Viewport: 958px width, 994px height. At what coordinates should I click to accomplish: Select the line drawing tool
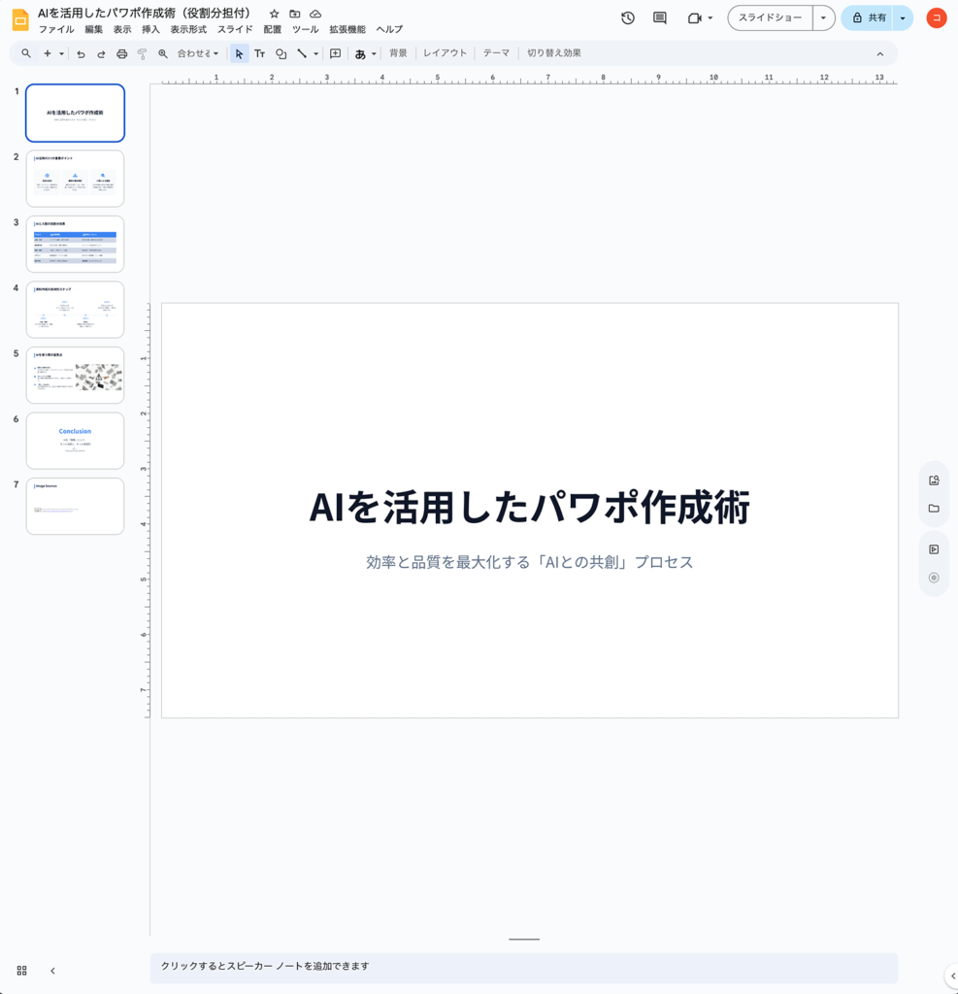[302, 53]
